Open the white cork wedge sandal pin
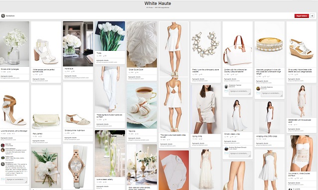 pyautogui.click(x=302, y=44)
